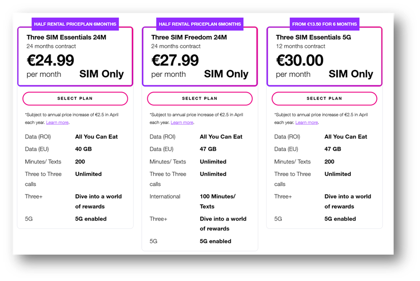Open Learn more link under Essentials 24M
Viewport: 420px width, 281px height.
(57, 122)
